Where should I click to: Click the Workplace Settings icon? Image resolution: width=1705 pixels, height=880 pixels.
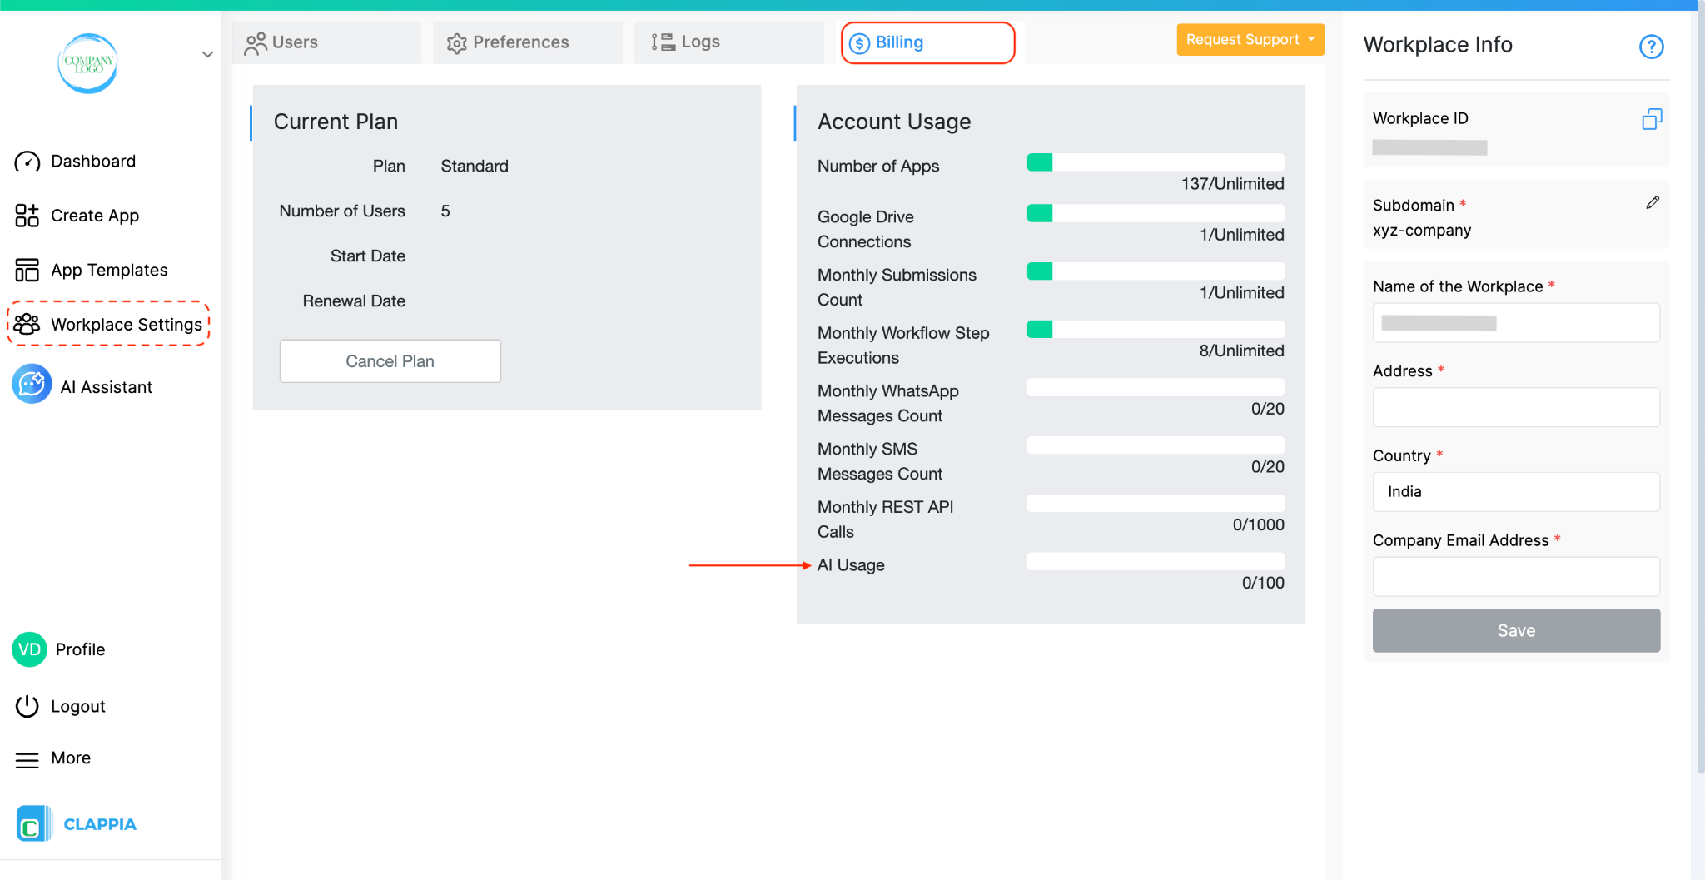(27, 324)
